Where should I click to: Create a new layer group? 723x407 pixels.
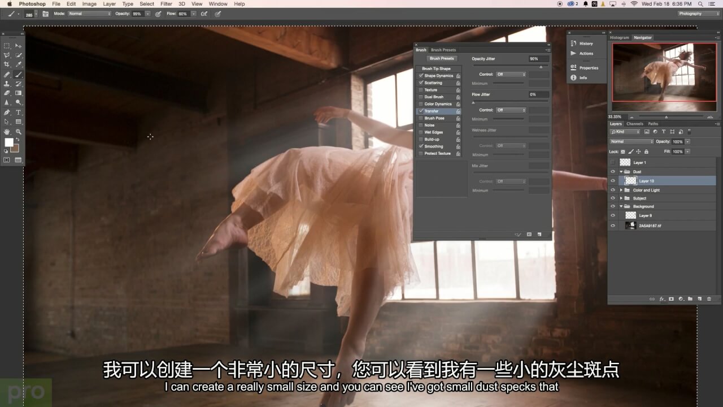[690, 298]
